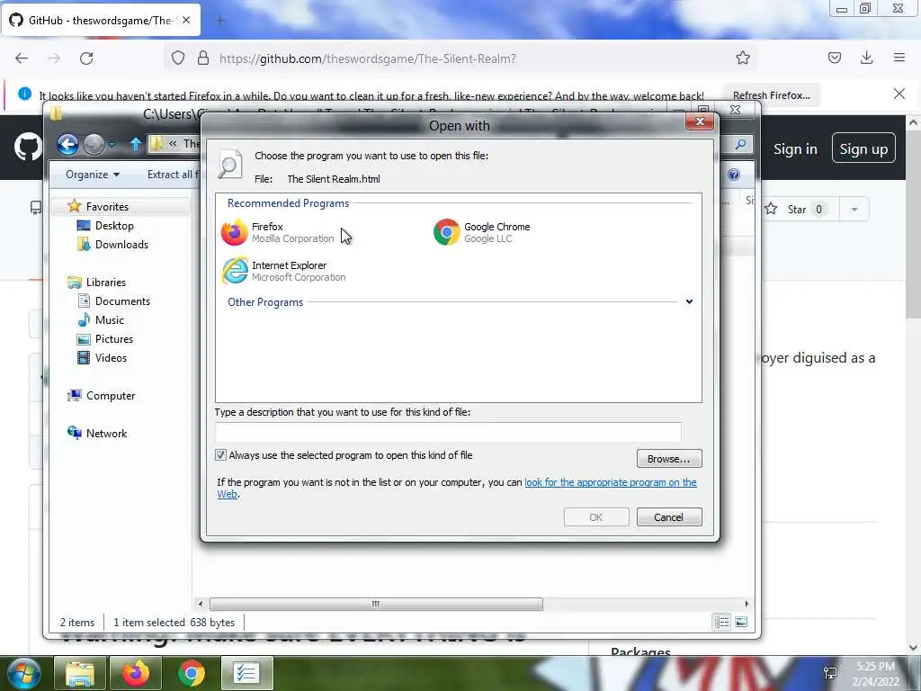Dismiss the Firefox notification bar
This screenshot has height=691, width=921.
point(899,94)
